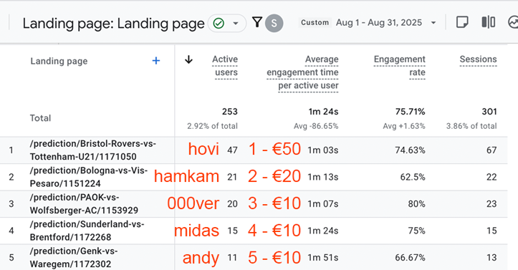The width and height of the screenshot is (518, 270).
Task: Open the date range dropdown arrow
Action: click(x=433, y=23)
